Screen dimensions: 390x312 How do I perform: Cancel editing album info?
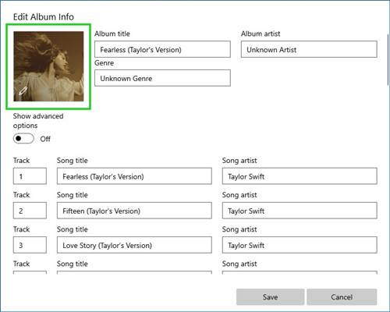pos(342,297)
